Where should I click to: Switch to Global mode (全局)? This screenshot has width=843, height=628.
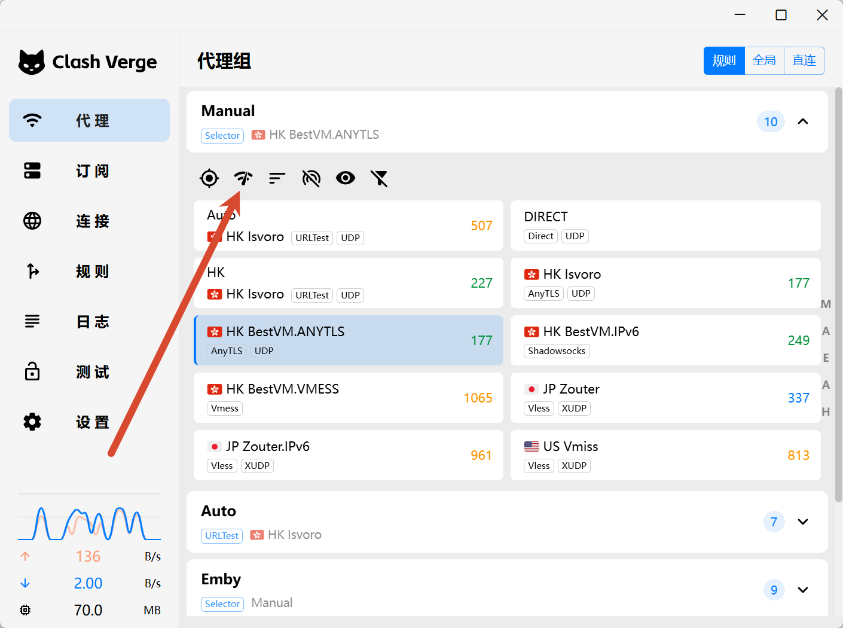764,60
